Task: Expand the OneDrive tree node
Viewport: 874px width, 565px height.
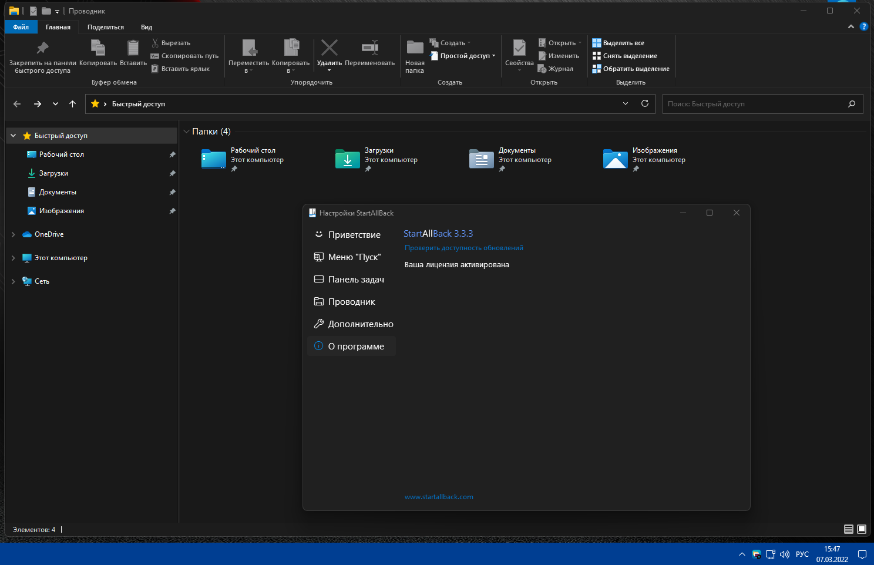Action: [x=14, y=234]
